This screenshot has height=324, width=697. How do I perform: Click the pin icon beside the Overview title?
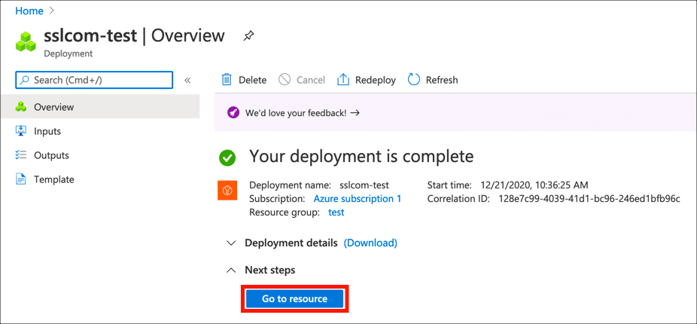pyautogui.click(x=248, y=35)
